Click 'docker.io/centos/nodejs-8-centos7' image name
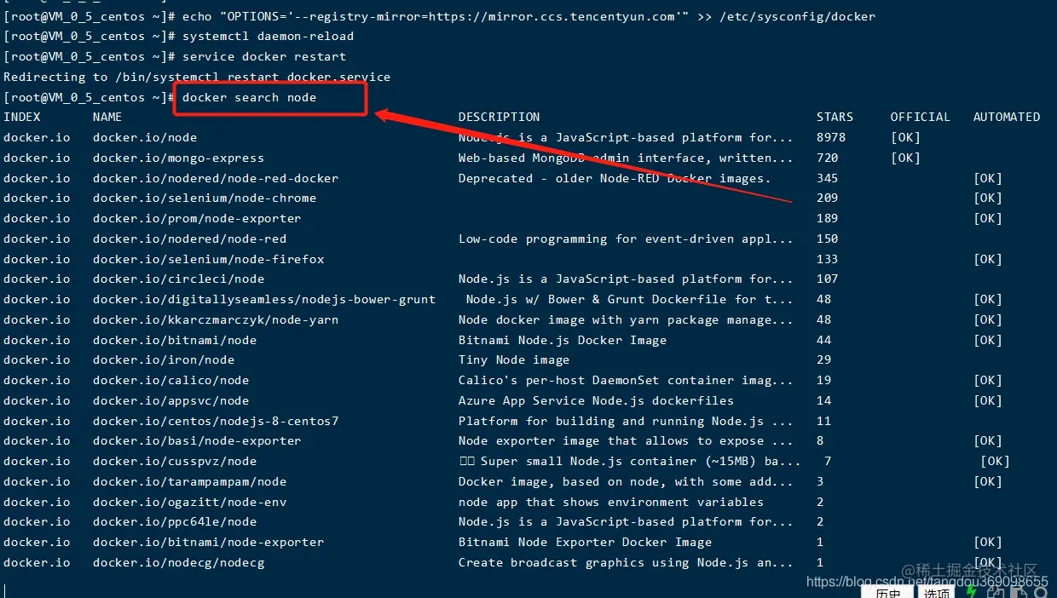1057x598 pixels. [x=216, y=421]
